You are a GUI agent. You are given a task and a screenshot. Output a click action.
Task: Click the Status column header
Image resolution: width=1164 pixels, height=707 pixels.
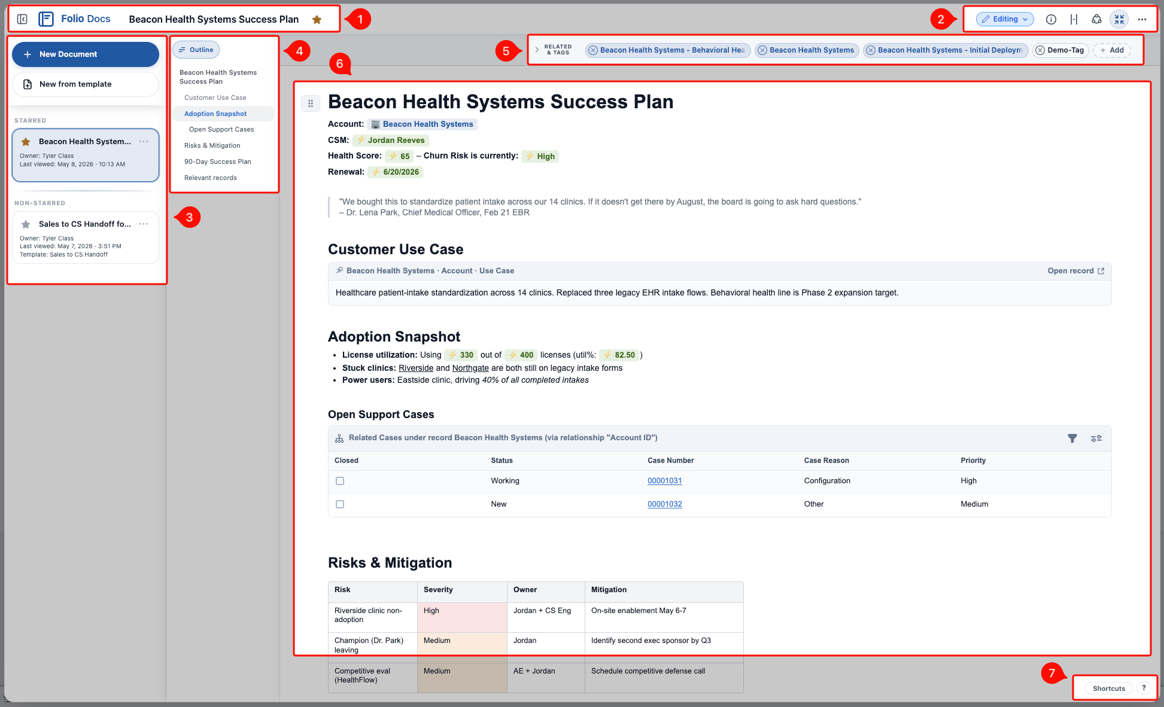tap(502, 461)
